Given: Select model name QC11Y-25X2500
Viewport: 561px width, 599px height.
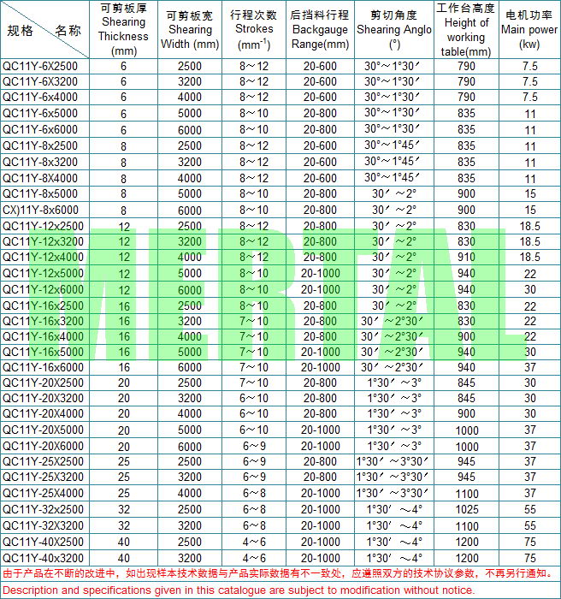Looking at the screenshot, I should pos(43,461).
